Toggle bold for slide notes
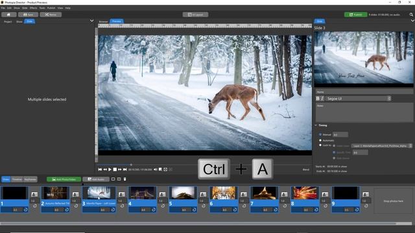The height and width of the screenshot is (233, 415). pyautogui.click(x=318, y=98)
